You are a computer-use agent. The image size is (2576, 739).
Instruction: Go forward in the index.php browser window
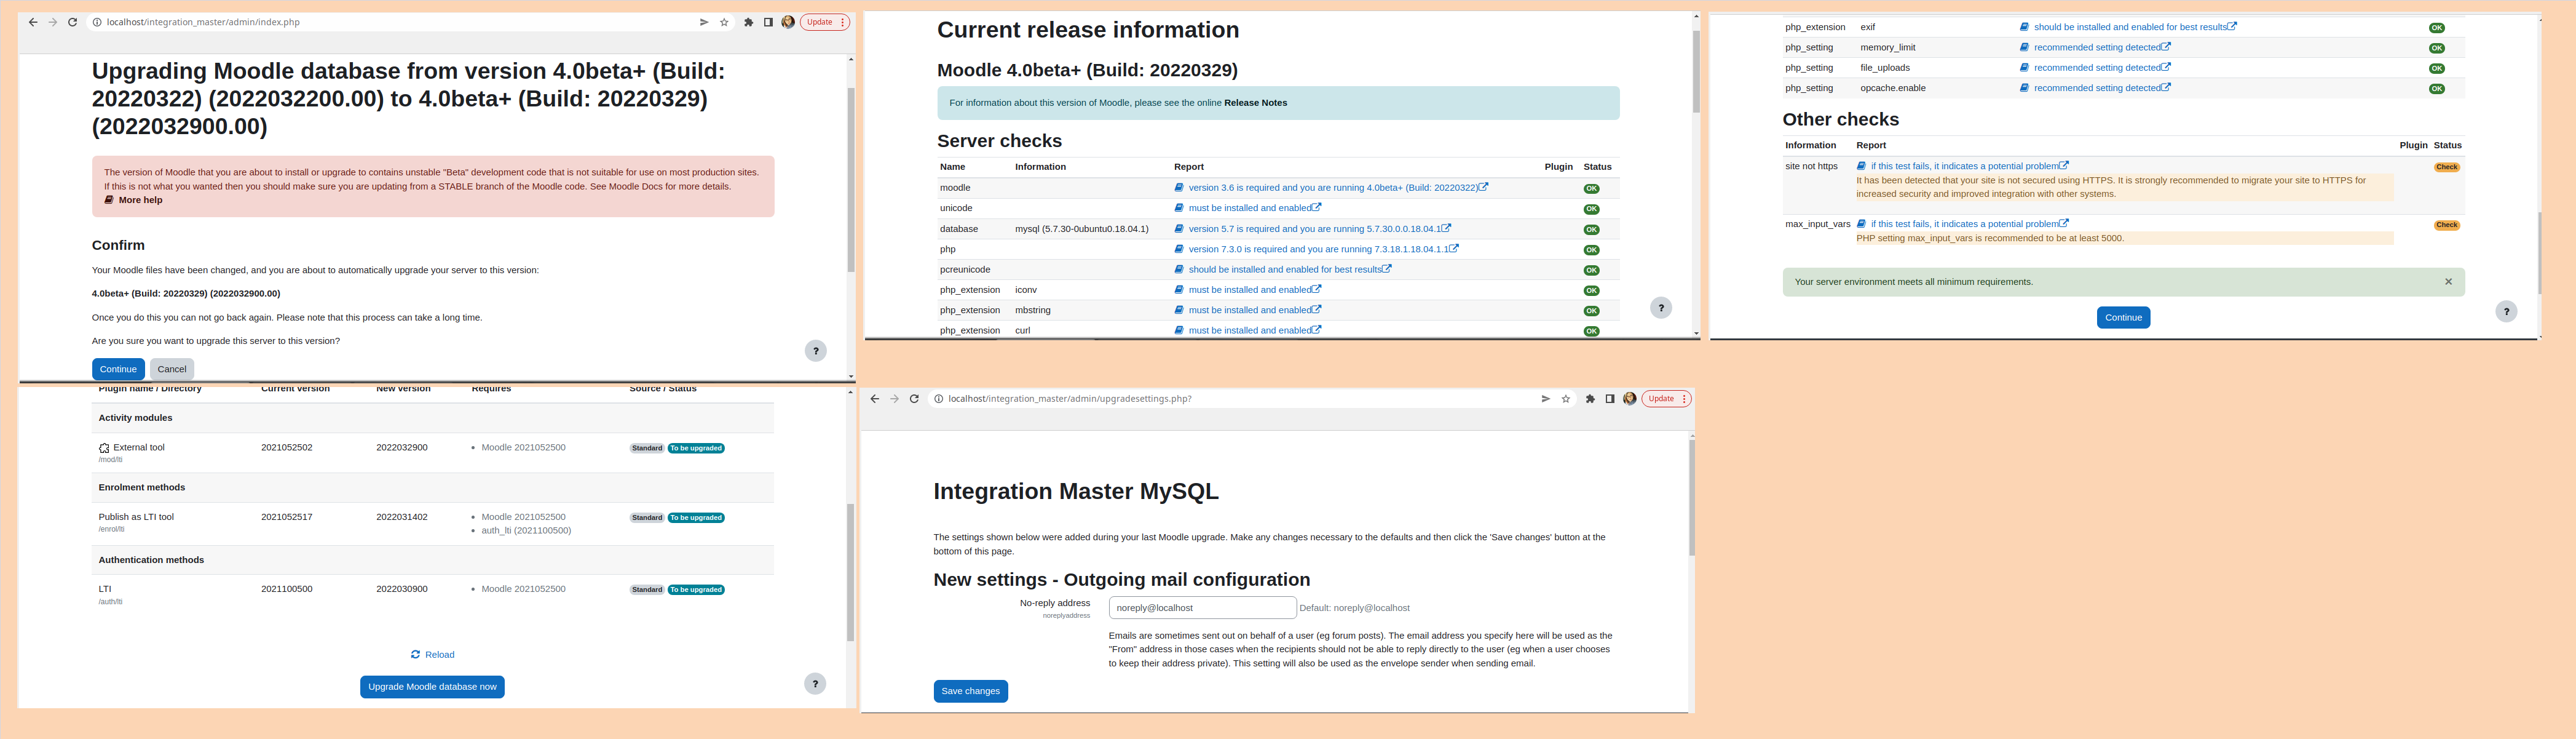click(x=53, y=22)
